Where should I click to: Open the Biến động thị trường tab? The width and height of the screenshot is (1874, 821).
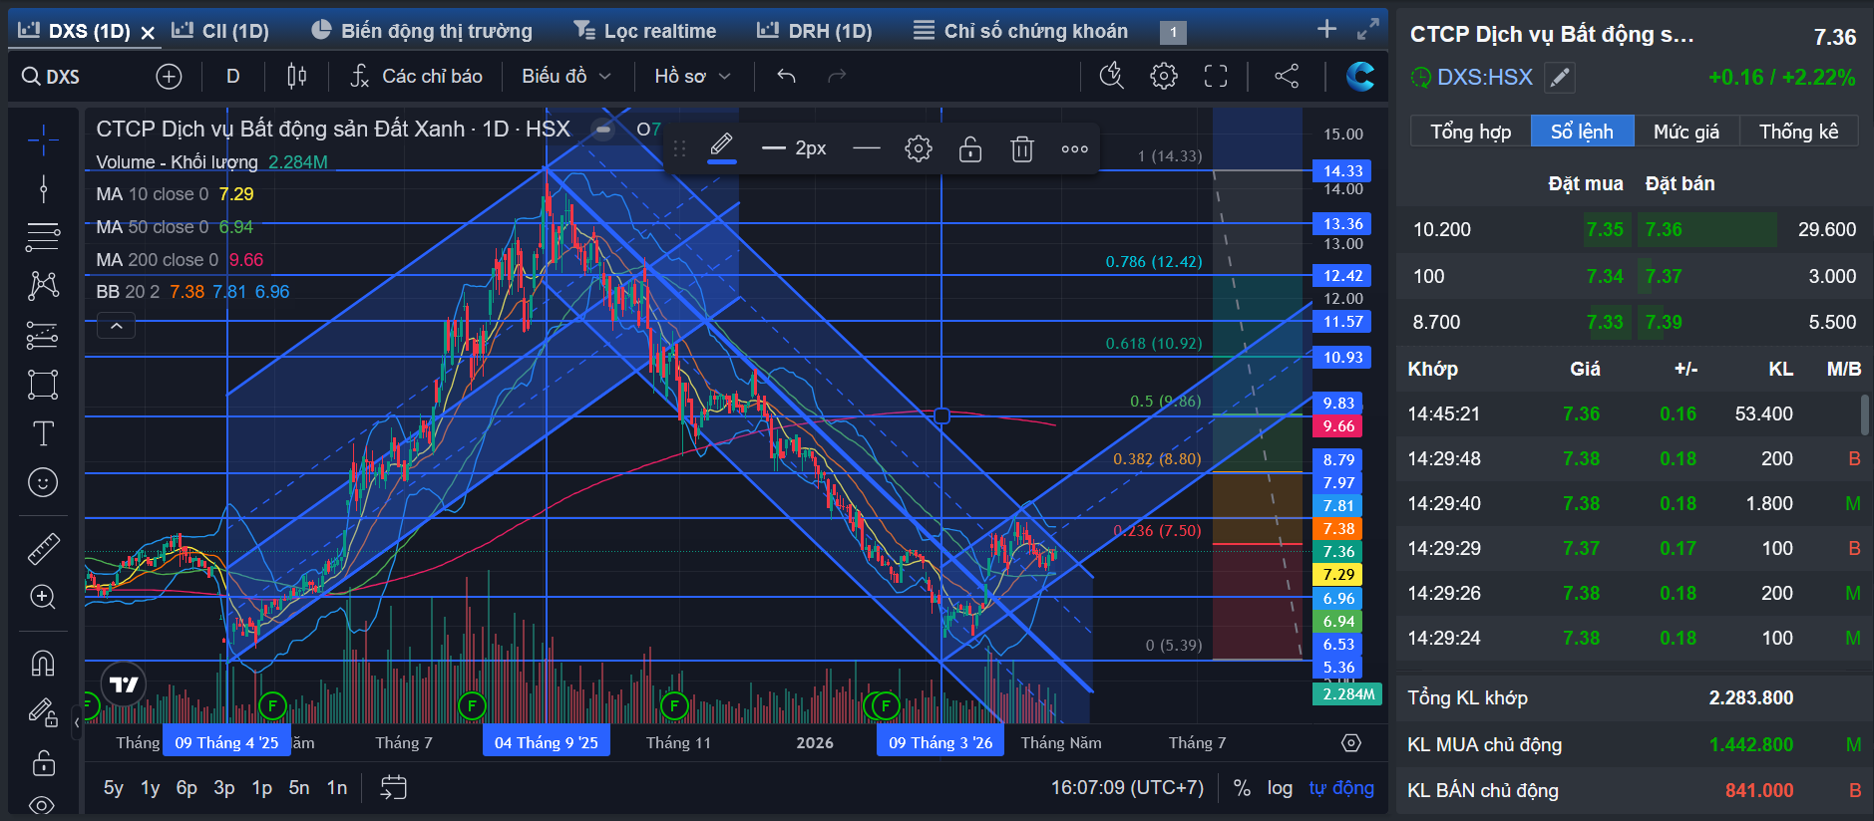pos(422,31)
